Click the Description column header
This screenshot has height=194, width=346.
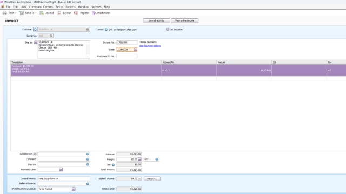coord(86,63)
